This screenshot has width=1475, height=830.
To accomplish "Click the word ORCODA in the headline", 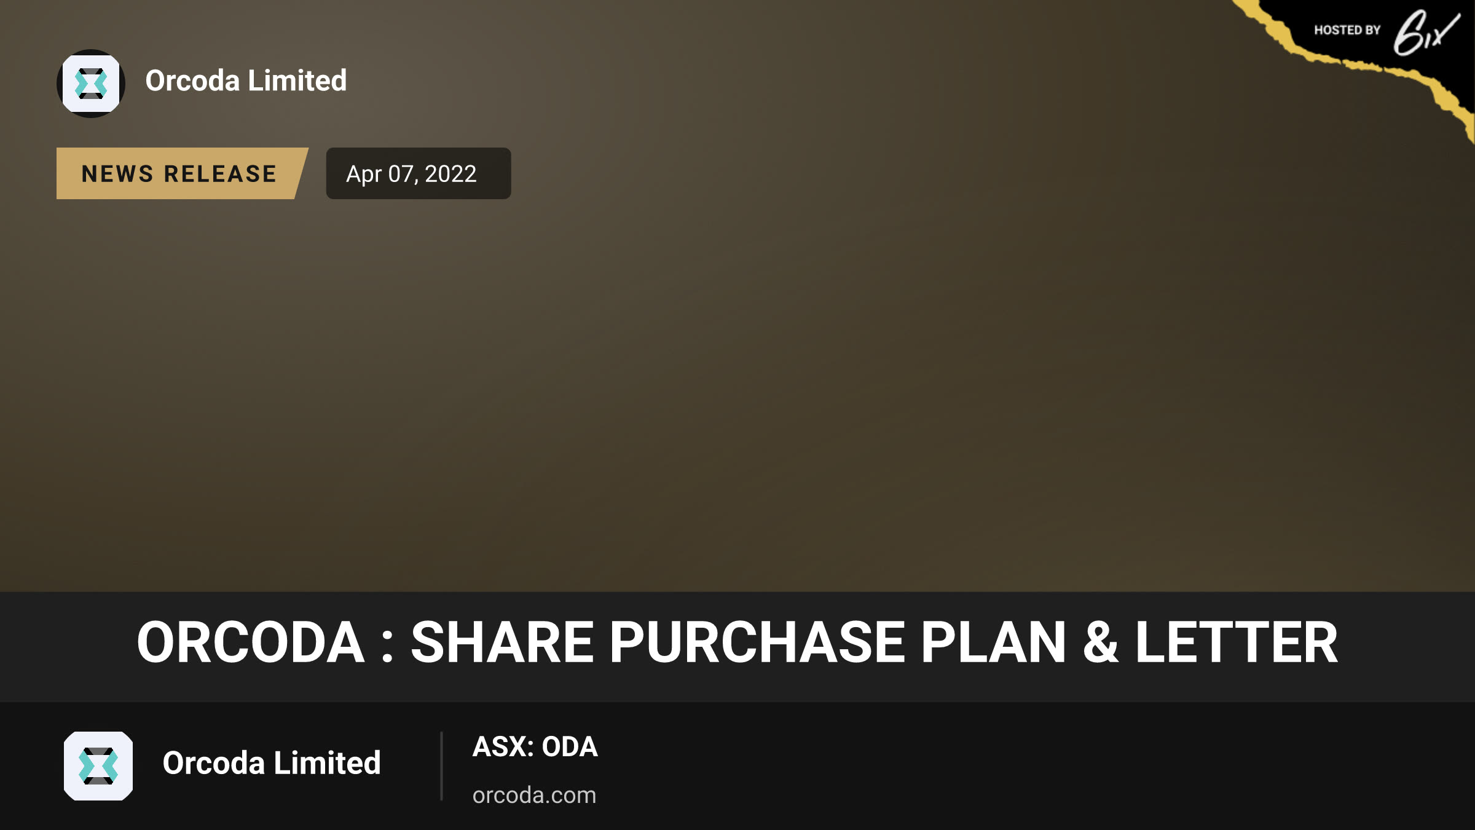I will [251, 642].
